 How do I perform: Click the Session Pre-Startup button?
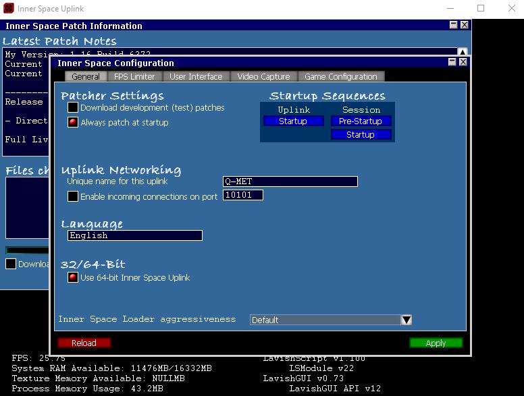coord(361,121)
